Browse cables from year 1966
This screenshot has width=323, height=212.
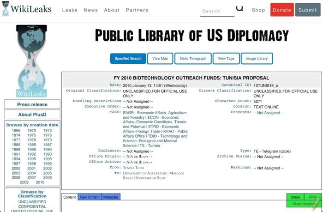point(16,130)
